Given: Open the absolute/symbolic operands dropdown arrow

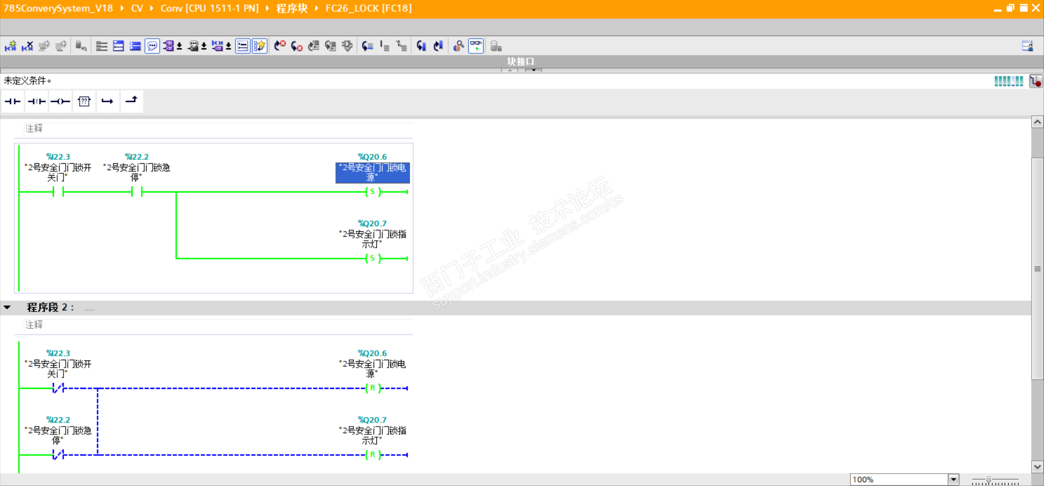Looking at the screenshot, I should pyautogui.click(x=179, y=46).
